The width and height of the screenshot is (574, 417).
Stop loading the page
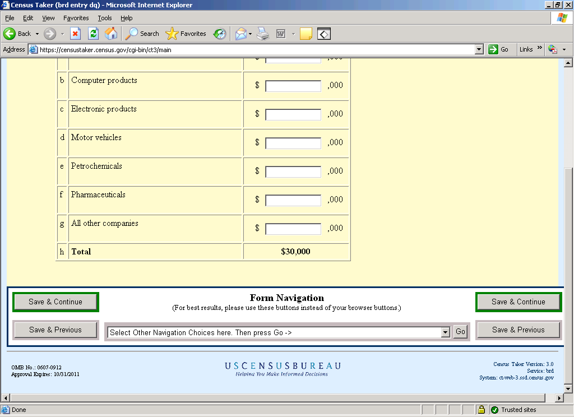pyautogui.click(x=75, y=34)
